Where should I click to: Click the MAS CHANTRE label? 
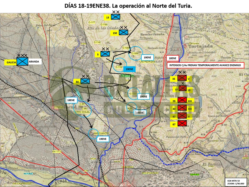pyautogui.click(x=101, y=133)
